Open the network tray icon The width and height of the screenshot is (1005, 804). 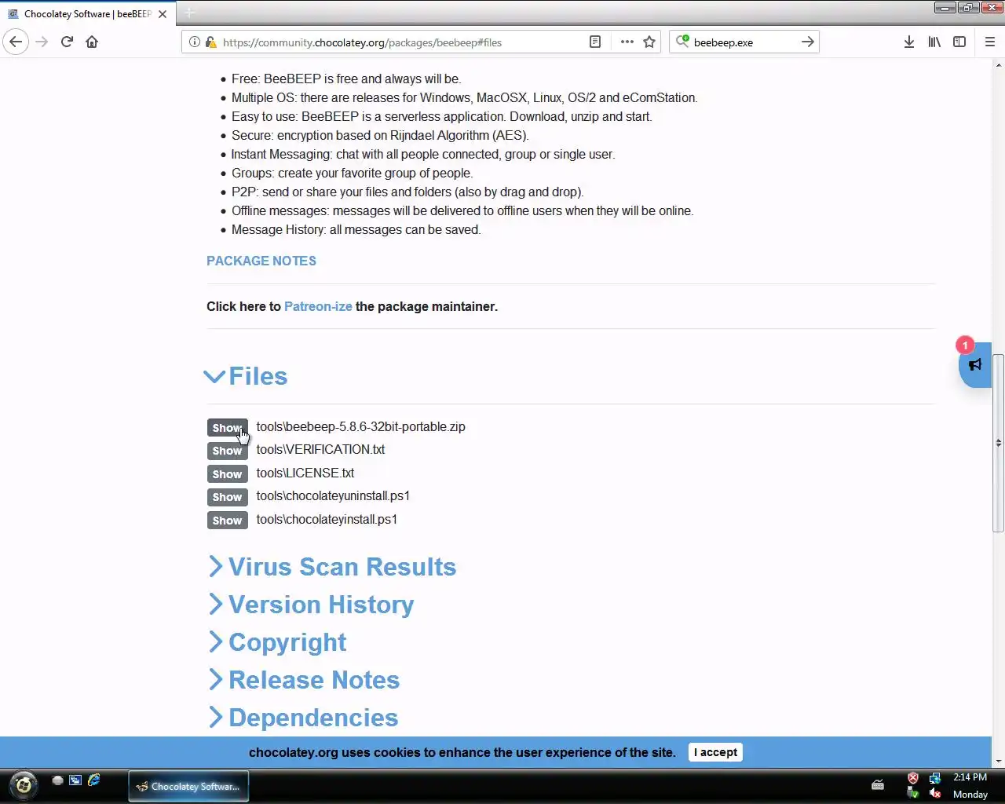(934, 778)
